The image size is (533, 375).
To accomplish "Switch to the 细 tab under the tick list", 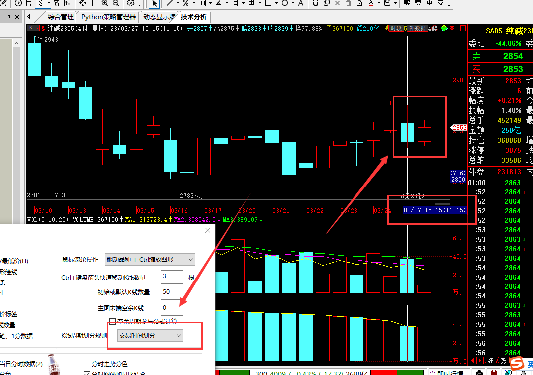I will (490, 361).
